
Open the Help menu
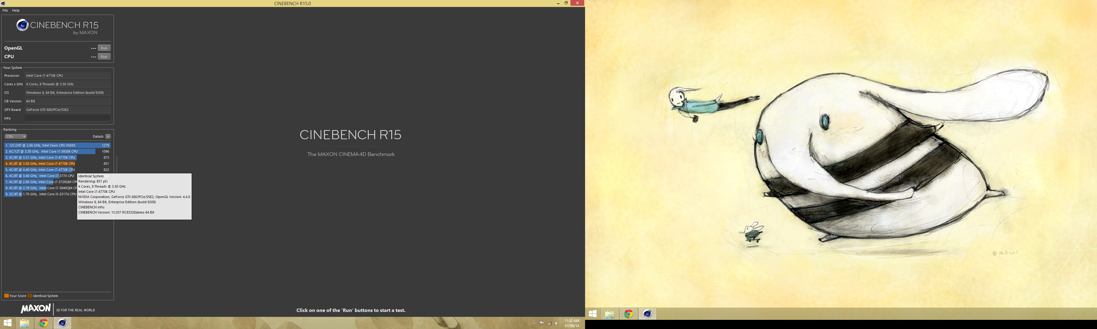16,10
